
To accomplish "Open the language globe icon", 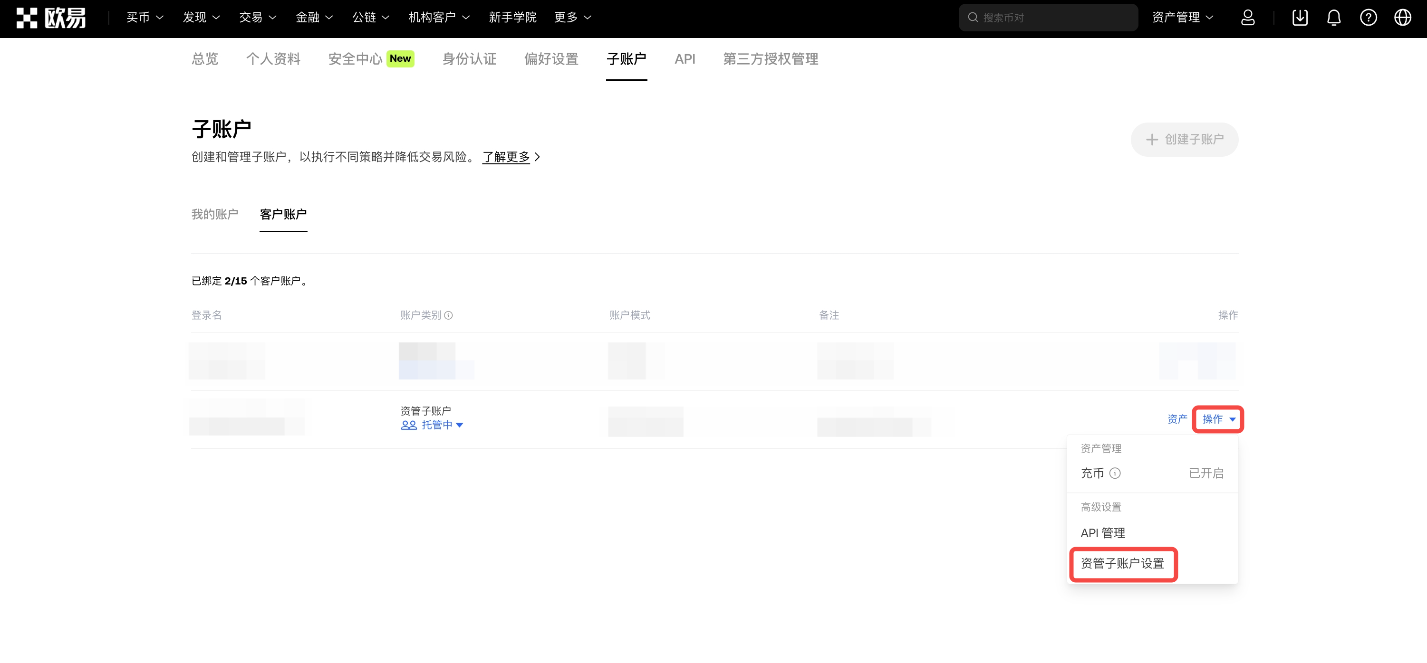I will (1403, 18).
